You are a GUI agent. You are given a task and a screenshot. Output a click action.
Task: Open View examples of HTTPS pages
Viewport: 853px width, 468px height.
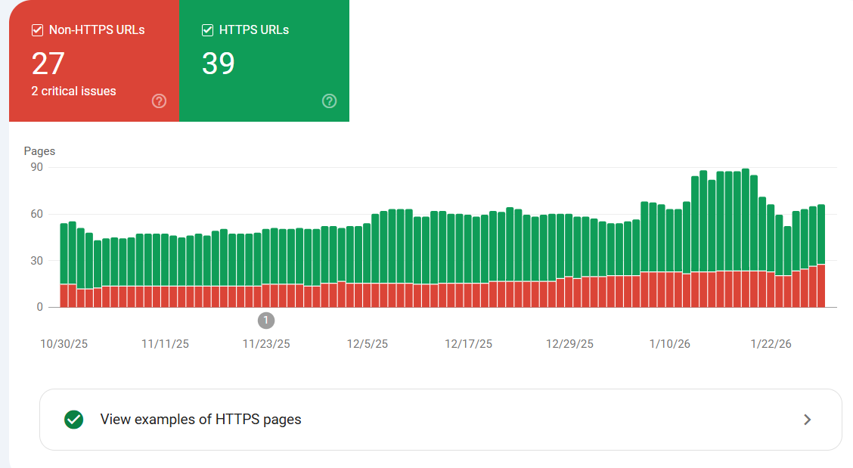tap(441, 420)
